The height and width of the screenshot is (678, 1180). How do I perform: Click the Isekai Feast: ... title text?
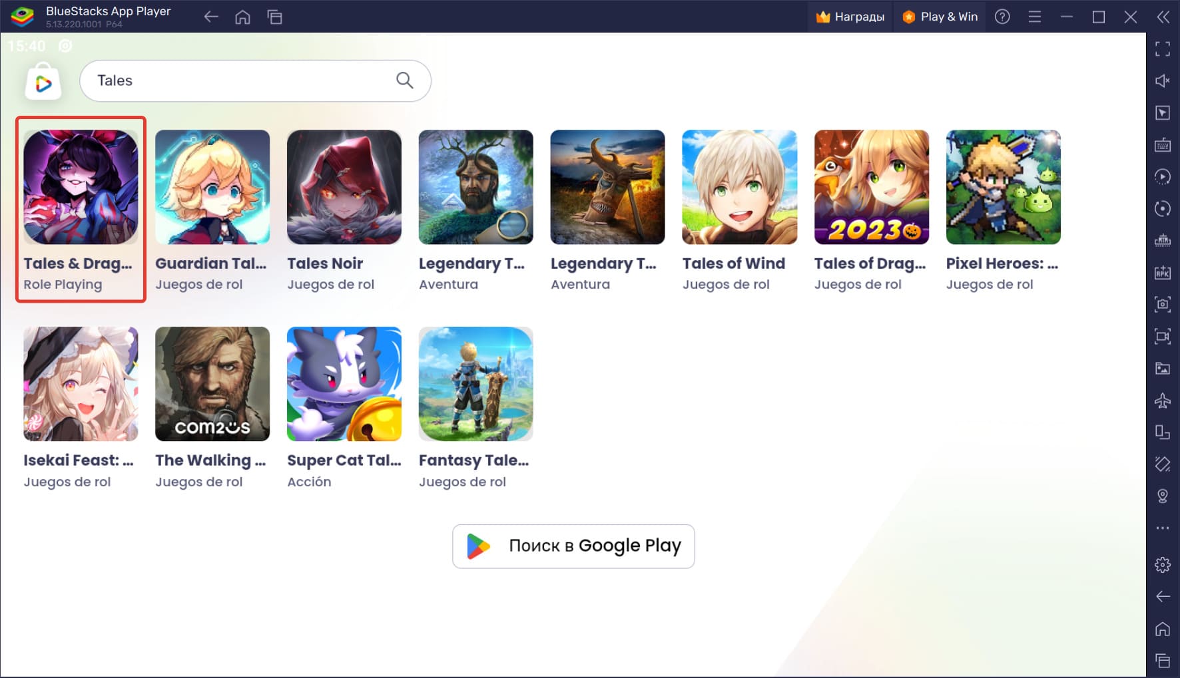coord(79,460)
